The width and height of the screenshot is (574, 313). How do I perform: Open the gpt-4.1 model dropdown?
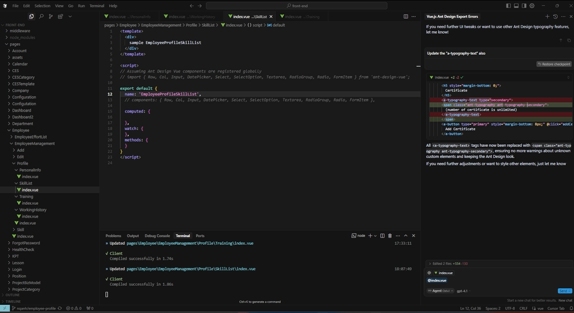click(x=462, y=291)
